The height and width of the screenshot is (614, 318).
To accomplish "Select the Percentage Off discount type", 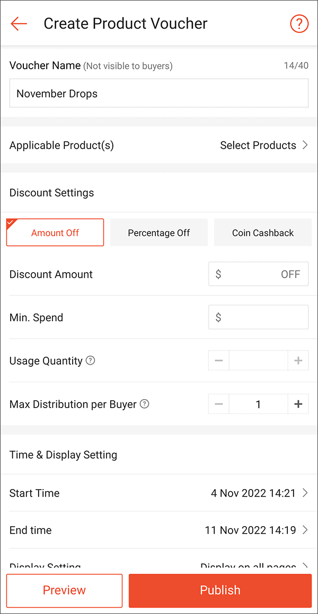I will click(x=159, y=233).
